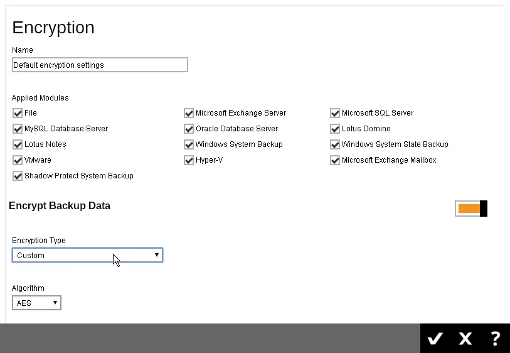Turn off the Encrypt Backup Data switch

[471, 209]
